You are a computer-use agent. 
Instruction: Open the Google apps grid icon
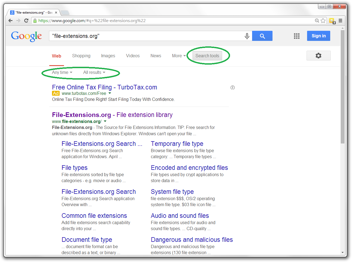(297, 36)
